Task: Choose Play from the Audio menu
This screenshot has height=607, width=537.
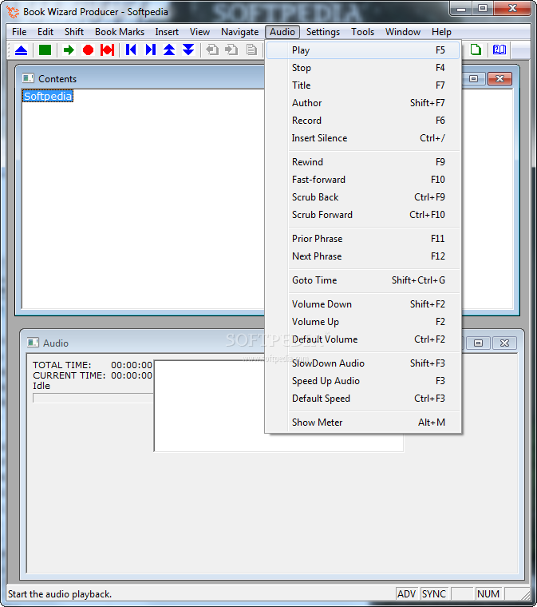Action: click(x=363, y=50)
